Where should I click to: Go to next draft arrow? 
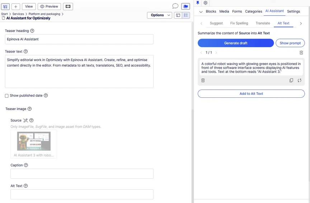click(x=216, y=52)
